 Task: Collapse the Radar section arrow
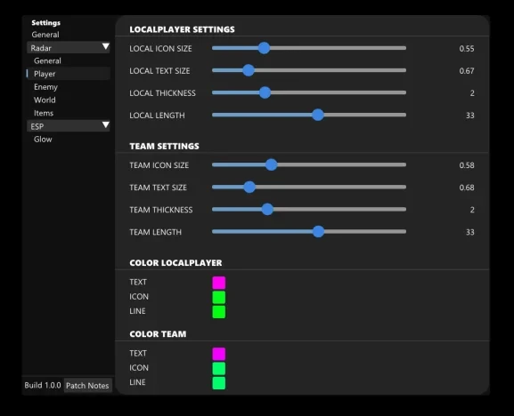(x=105, y=46)
